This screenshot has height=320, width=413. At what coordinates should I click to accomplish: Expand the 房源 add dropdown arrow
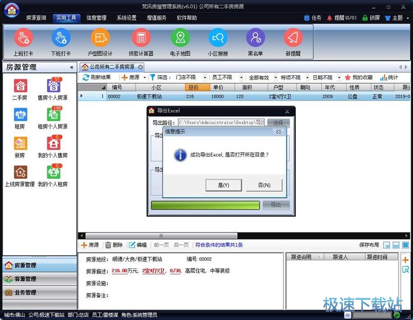click(x=145, y=78)
